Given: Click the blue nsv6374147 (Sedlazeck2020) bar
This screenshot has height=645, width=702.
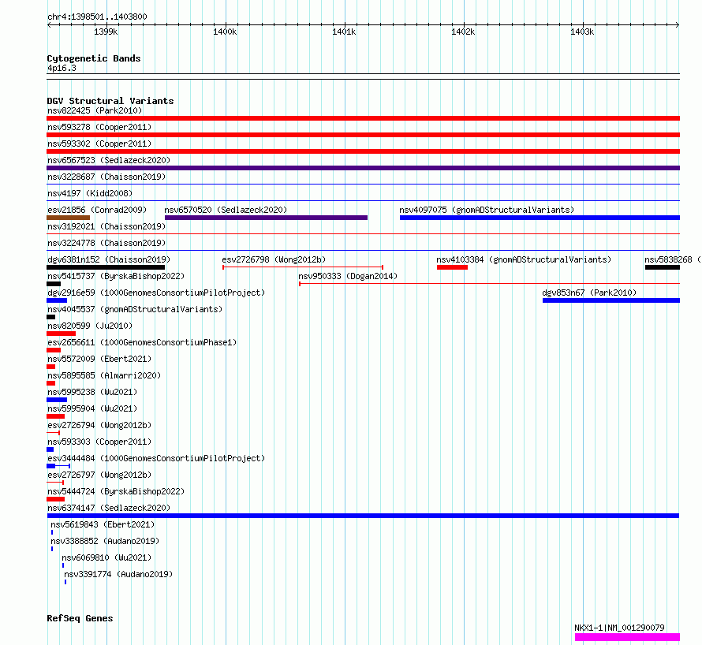Looking at the screenshot, I should [x=363, y=516].
